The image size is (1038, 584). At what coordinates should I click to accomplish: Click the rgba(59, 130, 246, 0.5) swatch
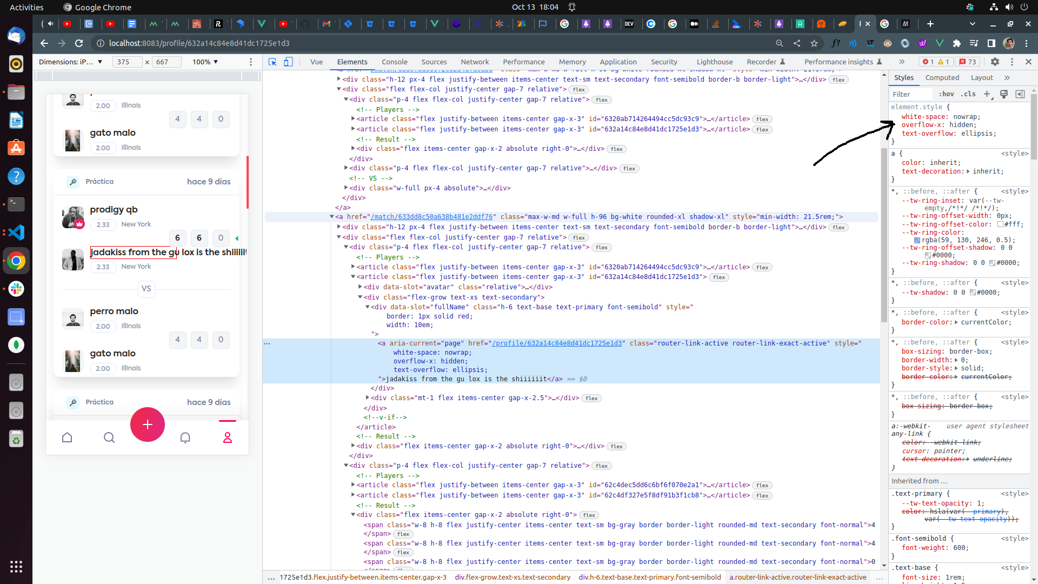click(917, 240)
